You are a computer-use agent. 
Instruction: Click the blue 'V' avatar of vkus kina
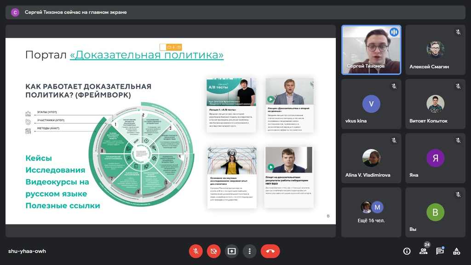pyautogui.click(x=371, y=104)
